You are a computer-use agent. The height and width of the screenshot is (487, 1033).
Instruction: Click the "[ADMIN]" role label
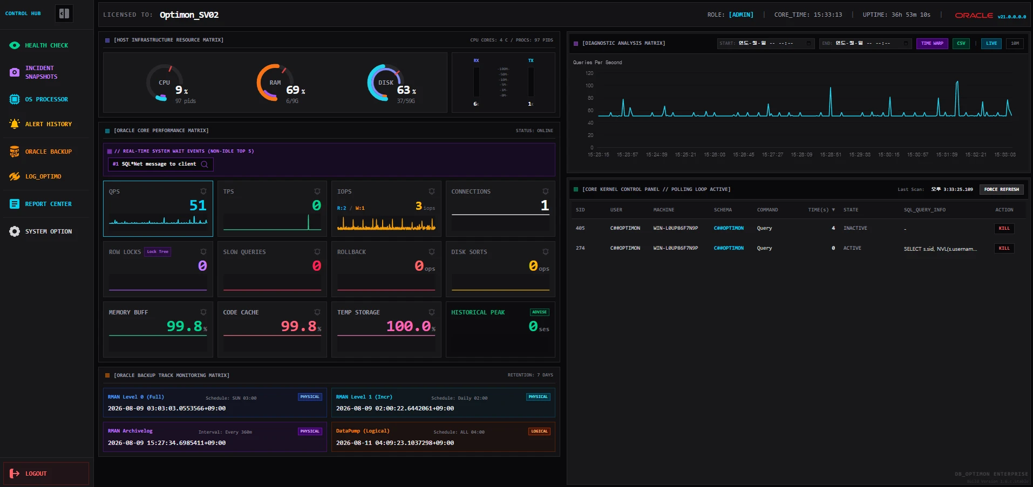pyautogui.click(x=741, y=15)
